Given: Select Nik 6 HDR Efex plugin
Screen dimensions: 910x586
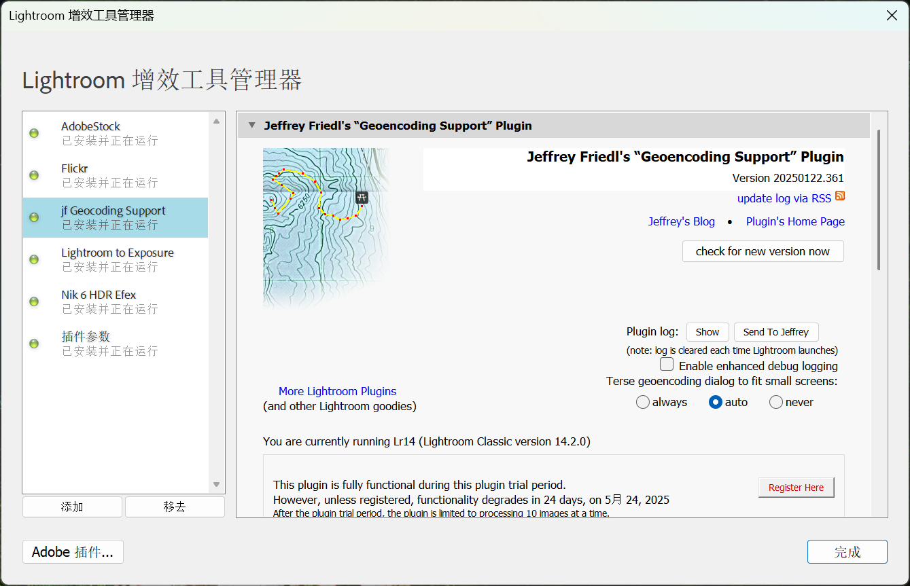Looking at the screenshot, I should 116,301.
